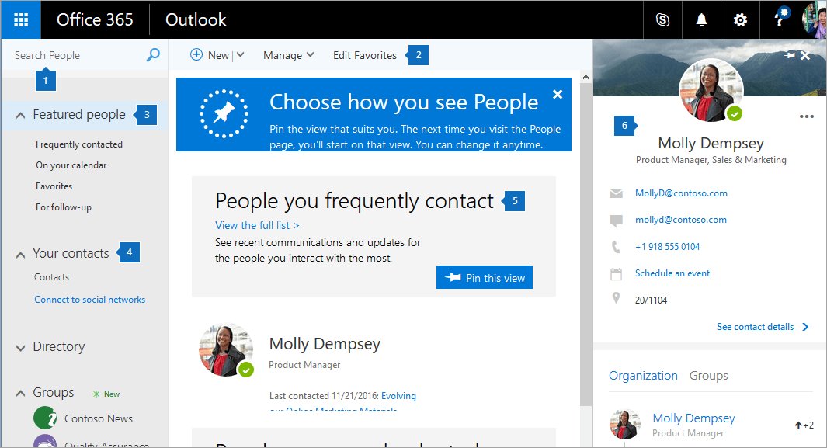The image size is (827, 448).
Task: Call Molly using phone icon
Action: (x=616, y=246)
